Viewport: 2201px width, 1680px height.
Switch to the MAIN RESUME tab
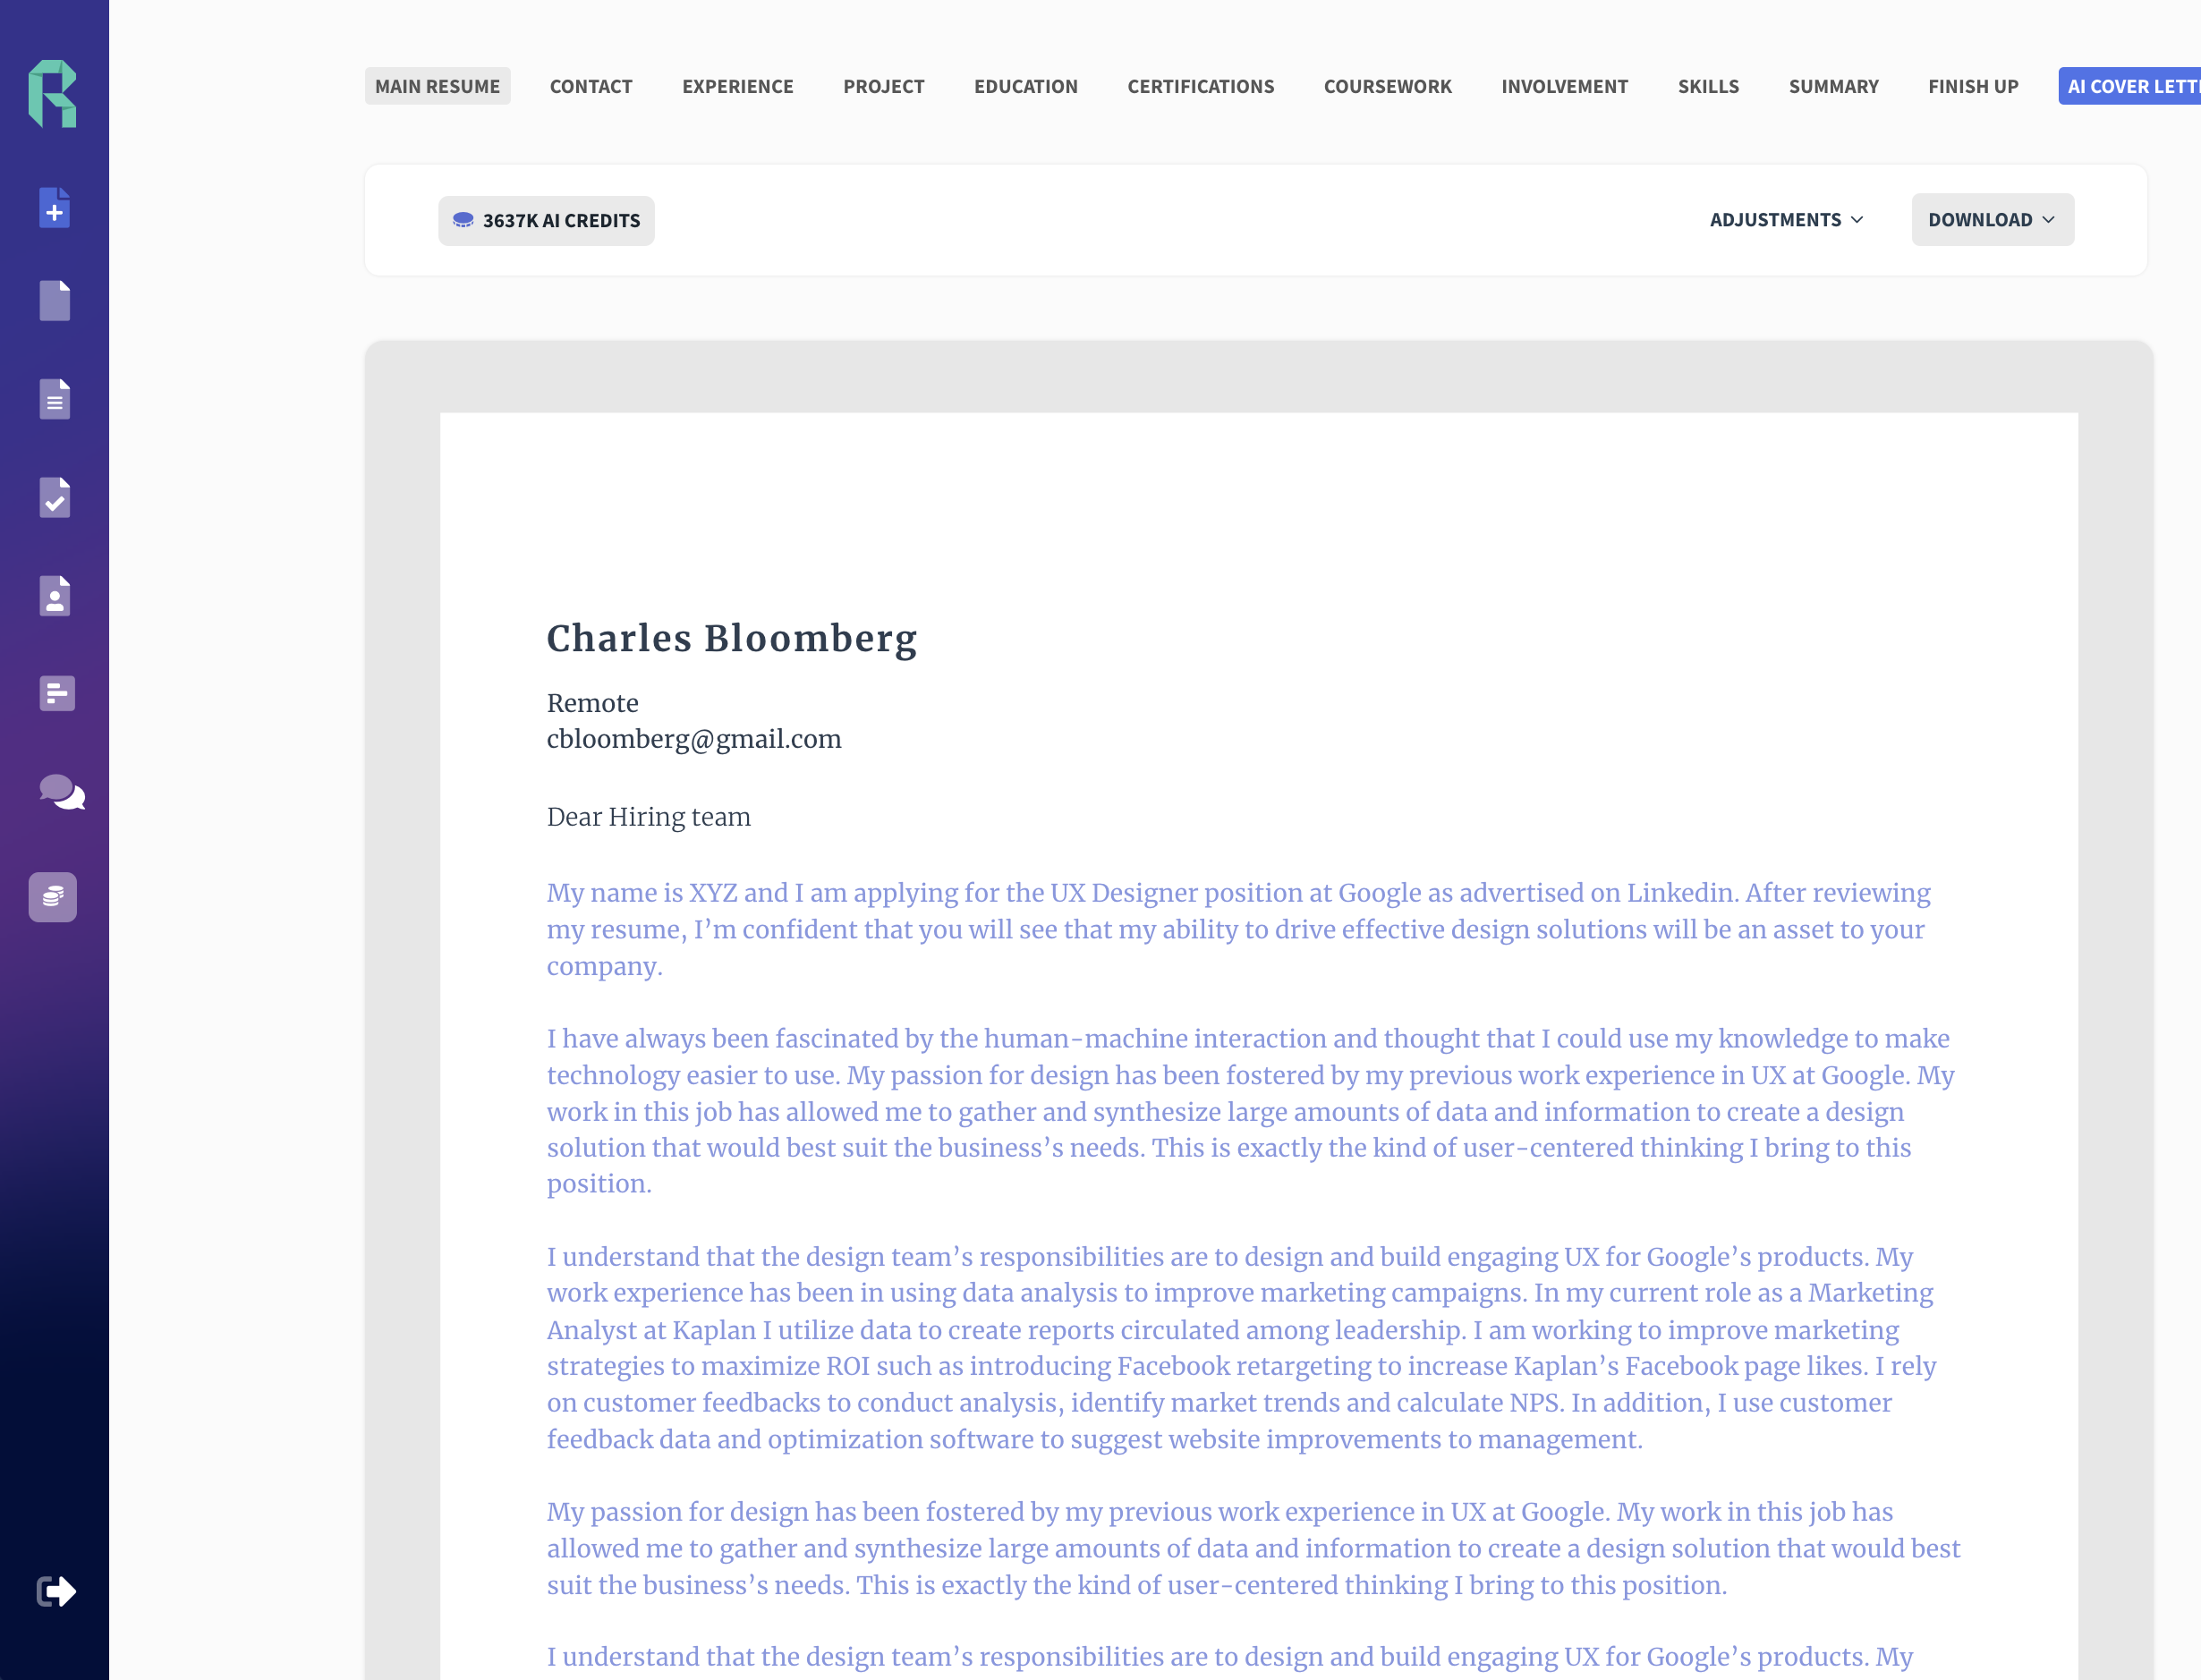coord(436,83)
